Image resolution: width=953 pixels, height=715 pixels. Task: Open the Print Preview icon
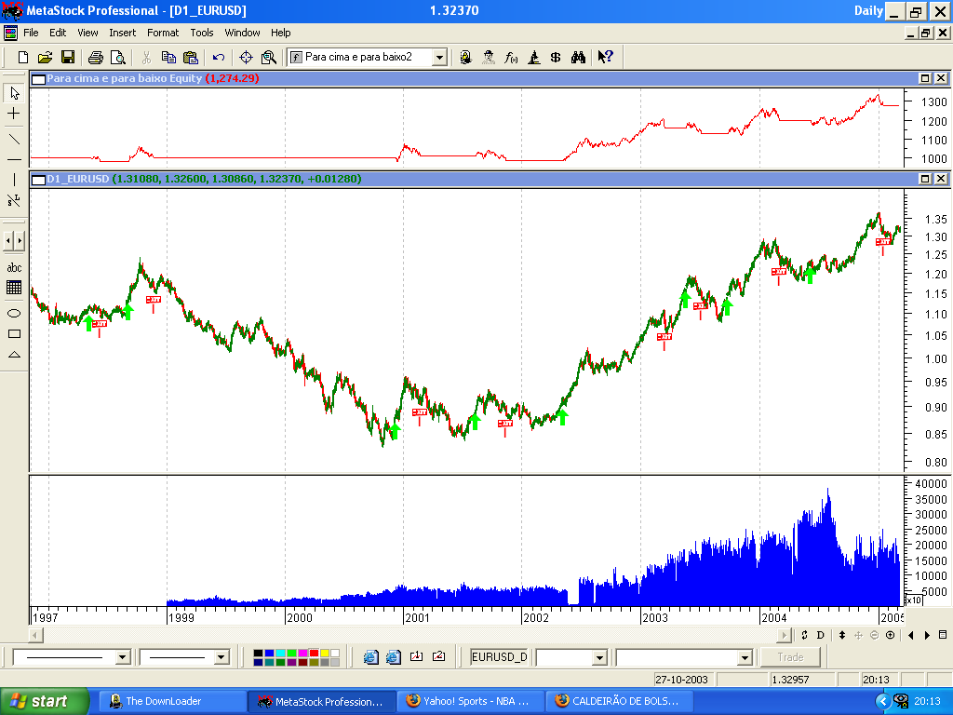coord(120,57)
